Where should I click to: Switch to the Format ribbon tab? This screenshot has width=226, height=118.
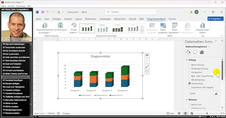point(172,19)
